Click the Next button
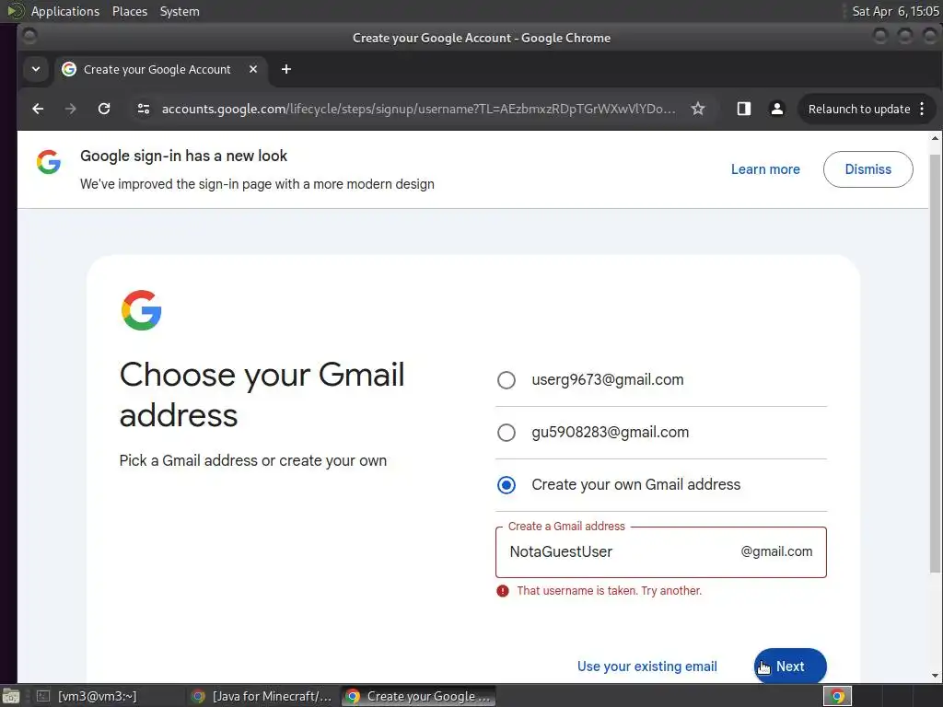 pyautogui.click(x=790, y=666)
